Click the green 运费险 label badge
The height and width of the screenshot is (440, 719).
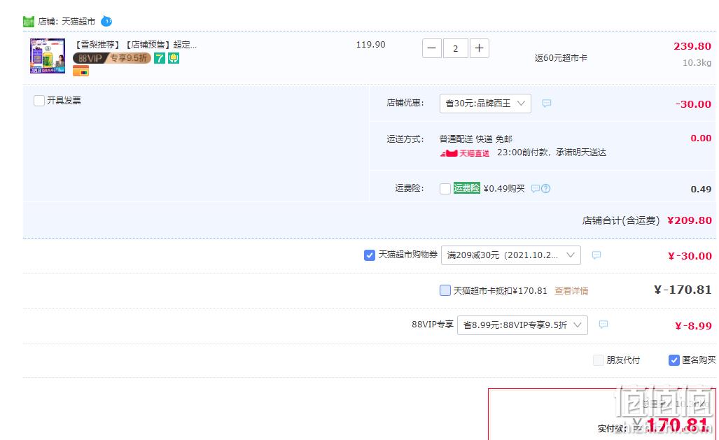(x=467, y=188)
